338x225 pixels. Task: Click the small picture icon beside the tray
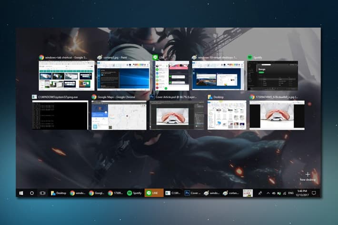(248, 193)
